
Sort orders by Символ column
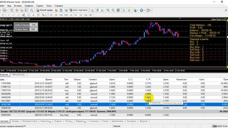[93, 79]
